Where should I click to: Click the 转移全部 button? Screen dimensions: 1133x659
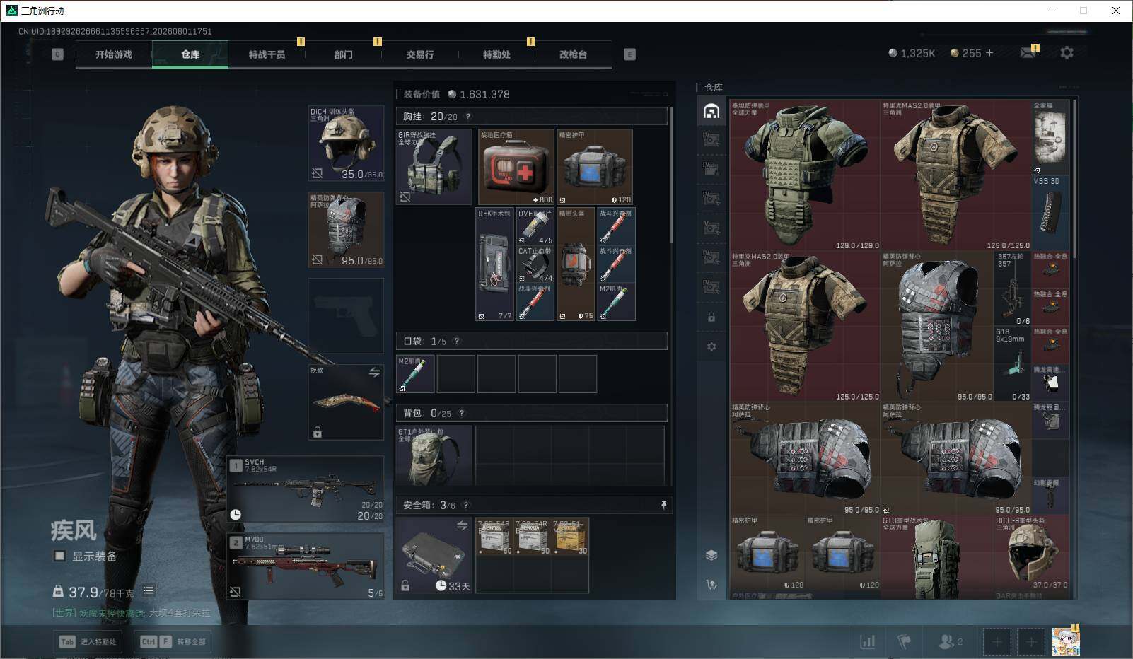pos(173,641)
